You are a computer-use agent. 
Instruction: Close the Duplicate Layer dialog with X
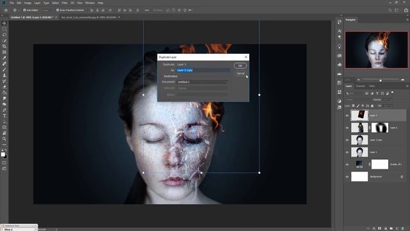(x=246, y=57)
